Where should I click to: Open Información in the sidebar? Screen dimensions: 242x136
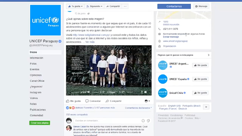tap(37, 58)
